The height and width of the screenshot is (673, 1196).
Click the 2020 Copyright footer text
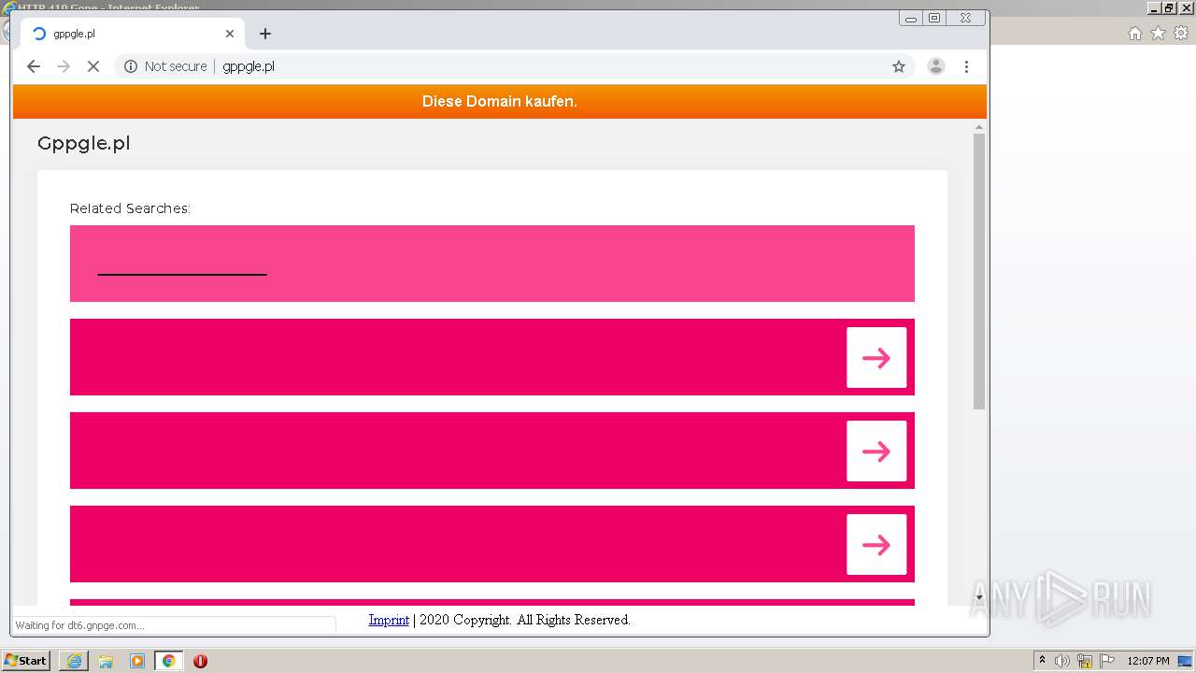tap(524, 620)
